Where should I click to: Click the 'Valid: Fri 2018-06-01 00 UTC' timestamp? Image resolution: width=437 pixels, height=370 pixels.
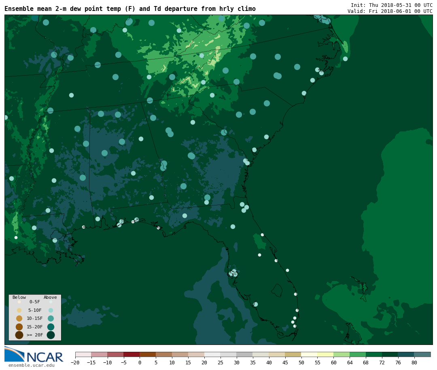[x=390, y=11]
